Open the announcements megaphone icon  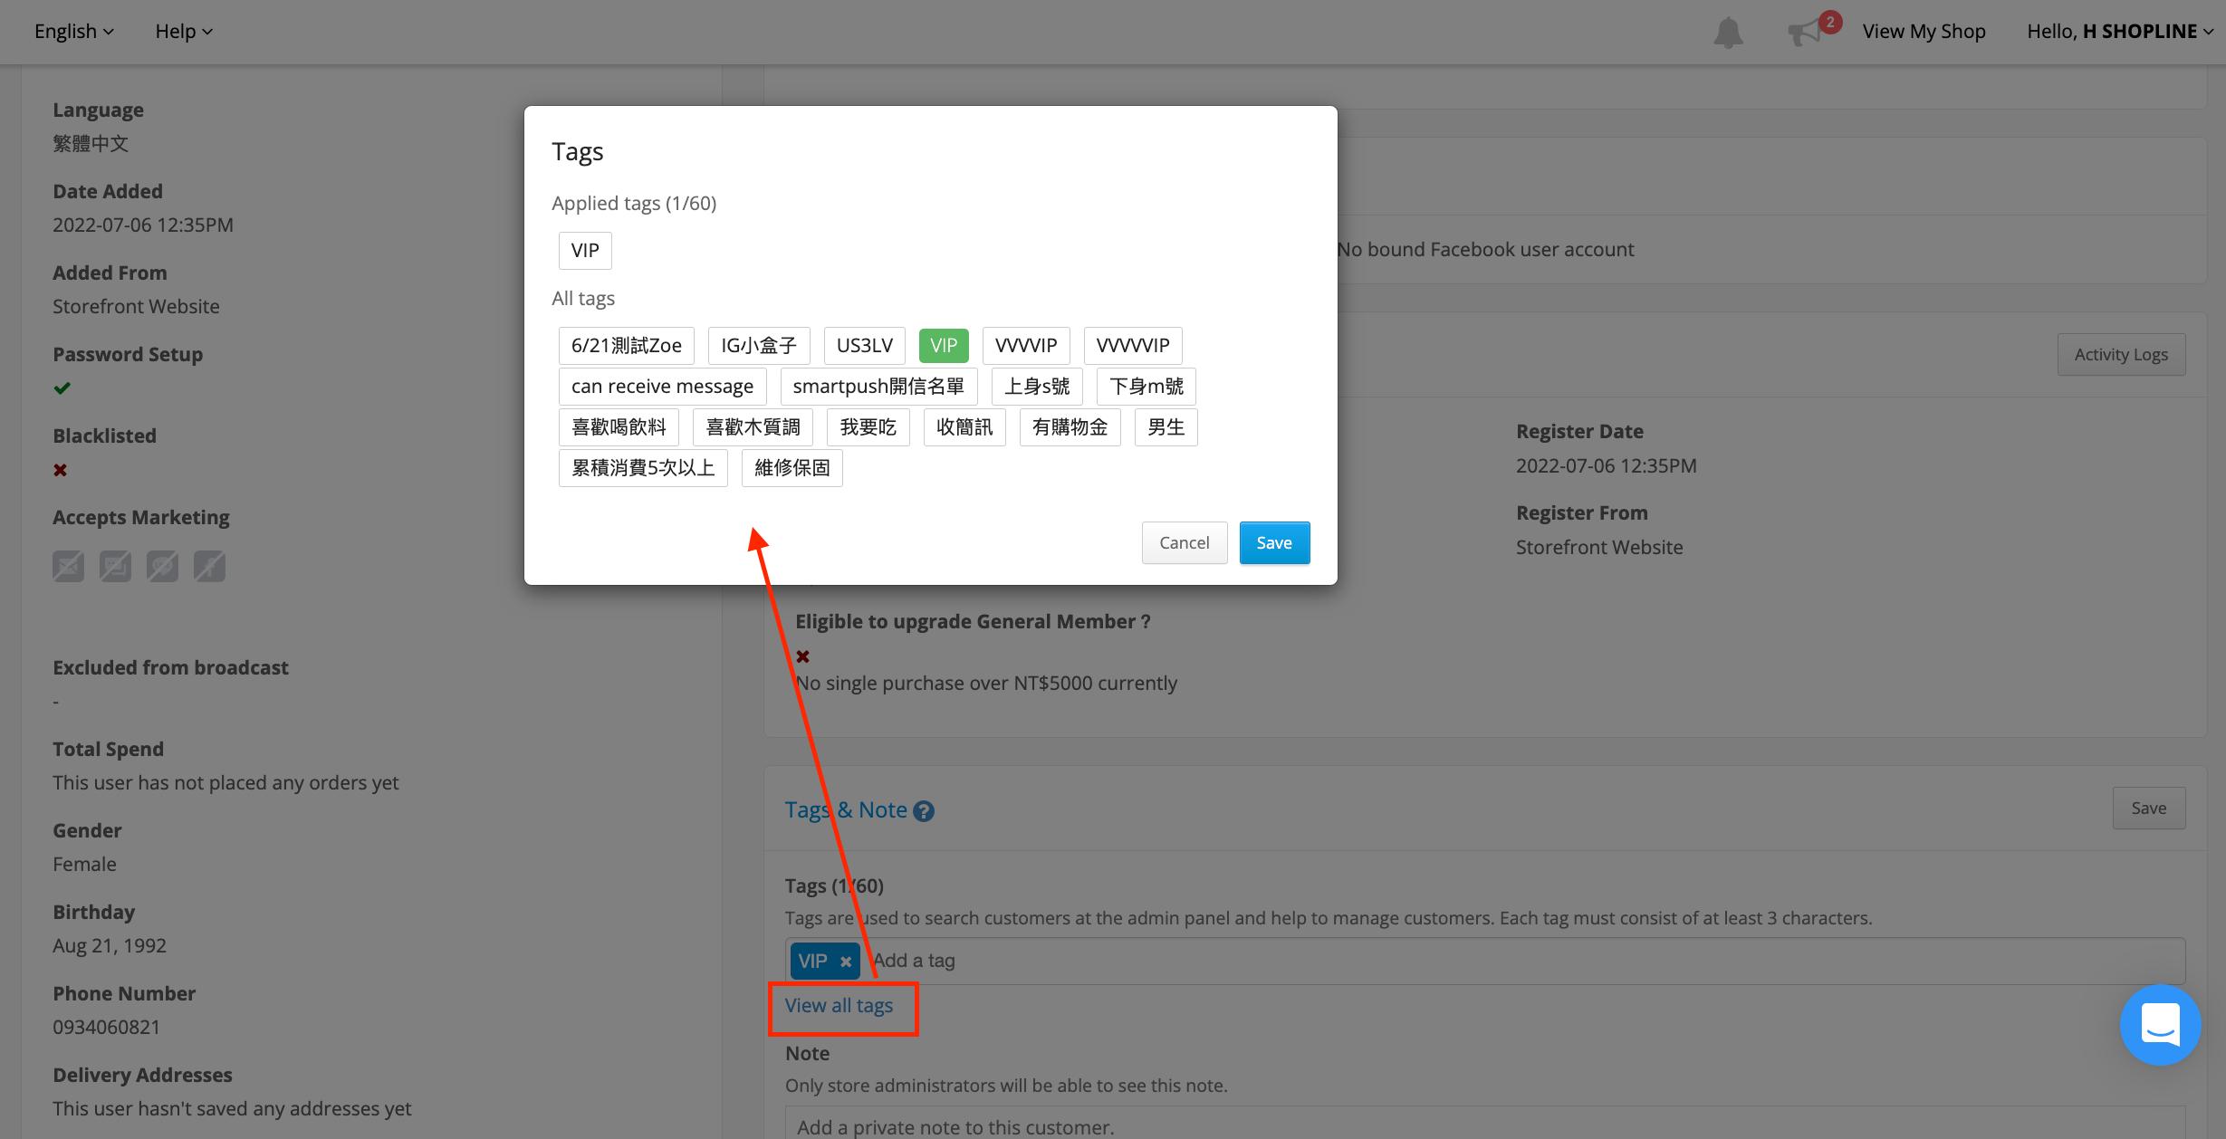click(x=1807, y=32)
